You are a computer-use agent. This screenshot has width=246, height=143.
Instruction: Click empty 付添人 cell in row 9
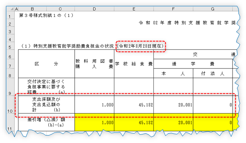213,87
